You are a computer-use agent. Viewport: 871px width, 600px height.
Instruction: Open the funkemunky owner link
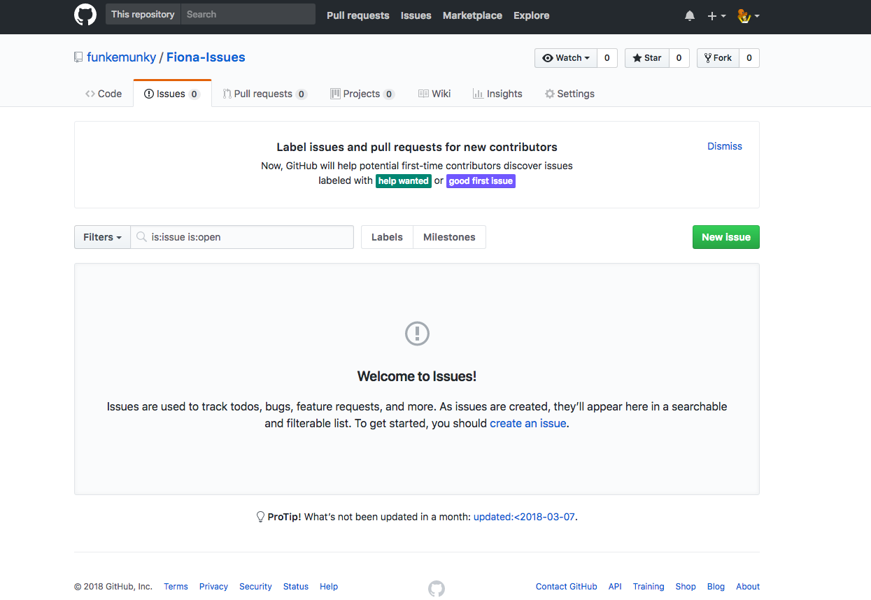tap(122, 57)
